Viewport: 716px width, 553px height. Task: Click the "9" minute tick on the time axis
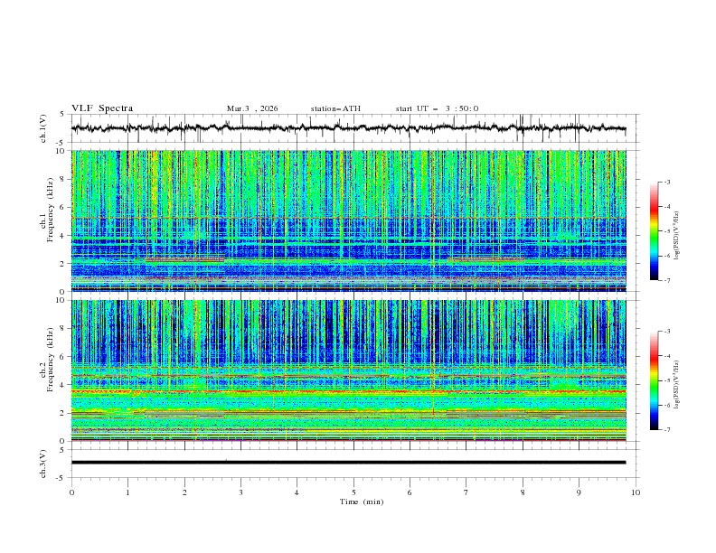579,492
